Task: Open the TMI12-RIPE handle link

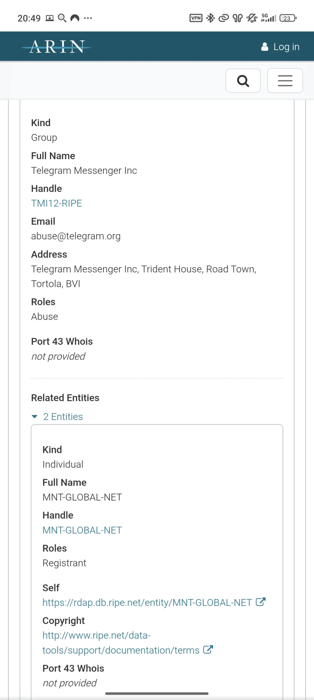Action: [x=56, y=203]
